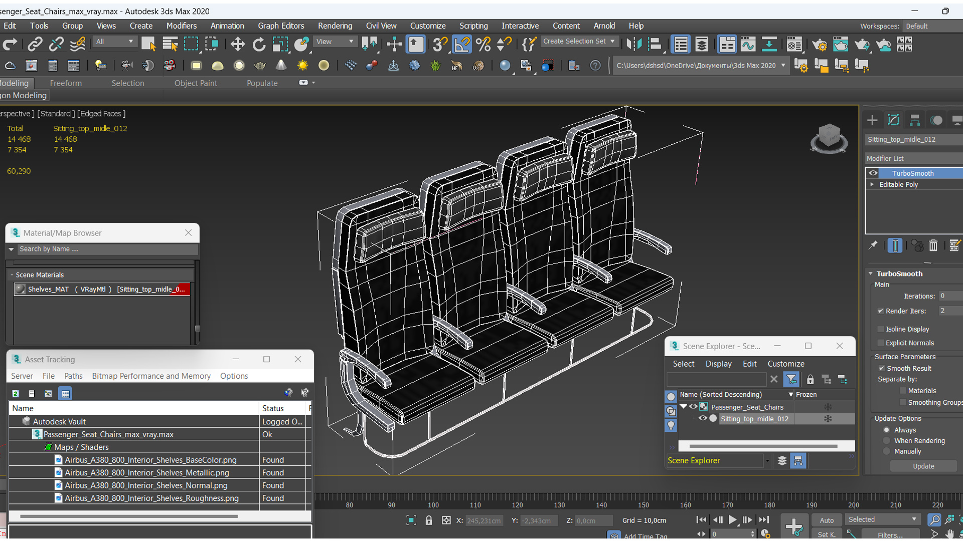Switch to the Modify panel icon

coord(893,120)
